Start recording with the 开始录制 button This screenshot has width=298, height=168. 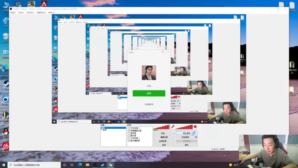pyautogui.click(x=185, y=137)
